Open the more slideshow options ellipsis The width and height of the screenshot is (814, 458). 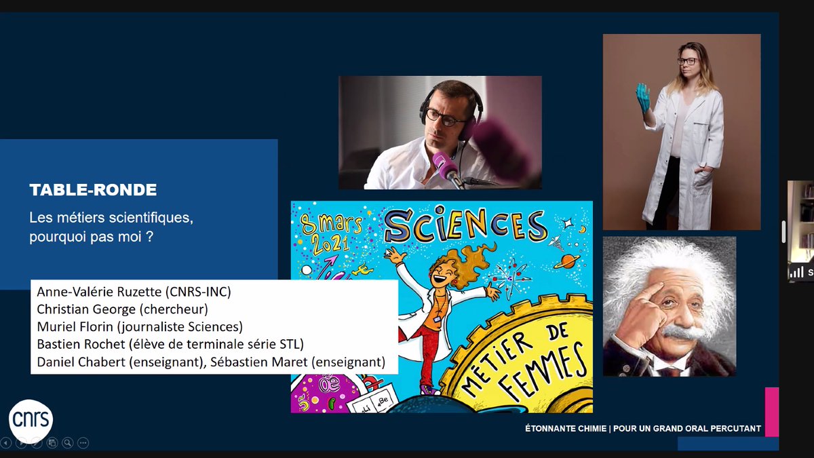tap(83, 443)
